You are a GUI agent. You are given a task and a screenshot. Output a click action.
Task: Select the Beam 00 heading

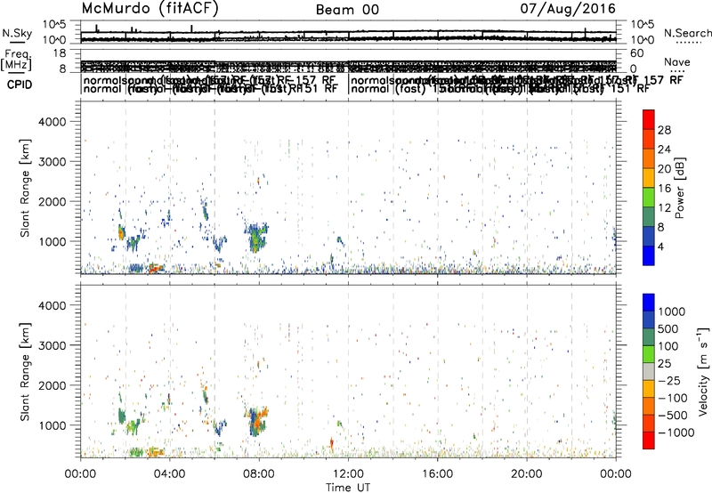(347, 10)
